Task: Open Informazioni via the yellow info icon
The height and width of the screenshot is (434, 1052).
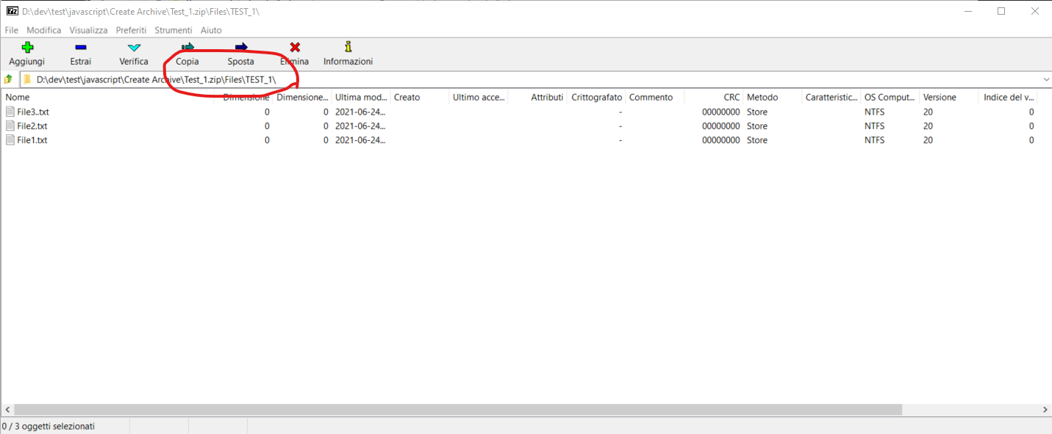Action: click(x=348, y=47)
